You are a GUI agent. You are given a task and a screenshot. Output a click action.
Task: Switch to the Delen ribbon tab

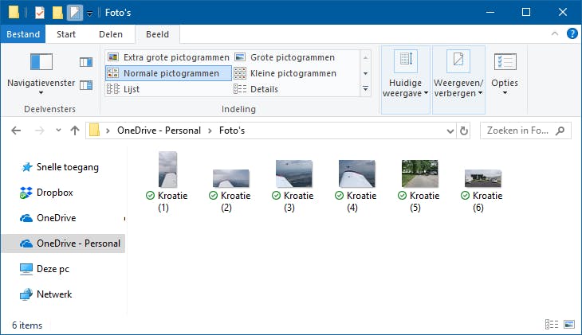111,34
